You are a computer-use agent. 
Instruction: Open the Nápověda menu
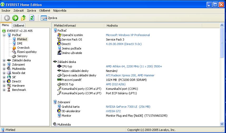click(60, 11)
